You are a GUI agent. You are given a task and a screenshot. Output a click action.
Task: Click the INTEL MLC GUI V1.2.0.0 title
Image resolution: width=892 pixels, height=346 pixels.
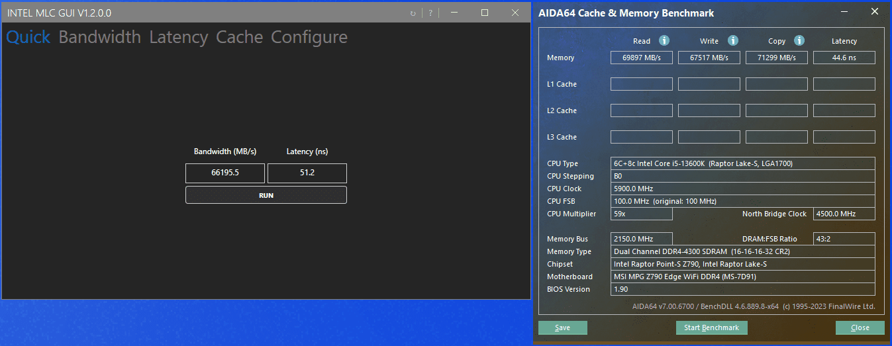60,13
